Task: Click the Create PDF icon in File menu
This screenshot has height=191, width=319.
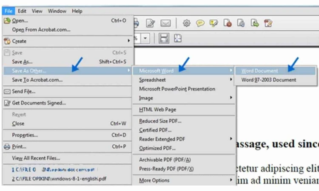Action: (x=7, y=41)
